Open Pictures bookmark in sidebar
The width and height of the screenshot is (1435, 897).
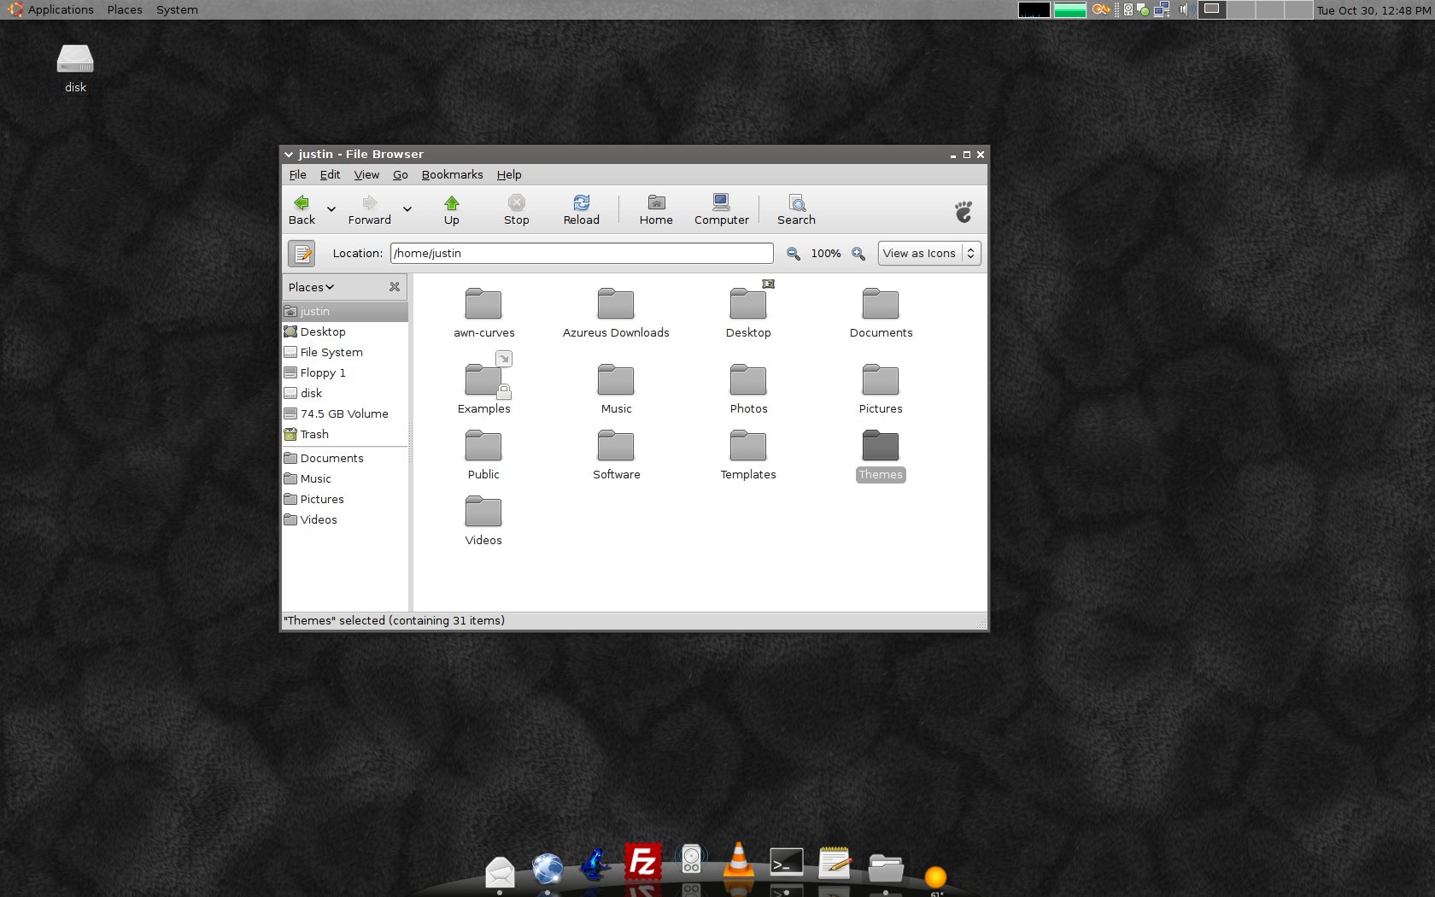point(345,500)
